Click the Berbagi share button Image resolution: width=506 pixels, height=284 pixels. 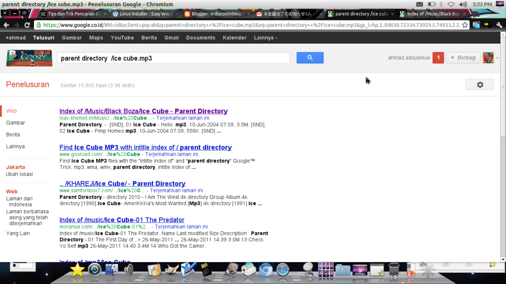pos(463,58)
